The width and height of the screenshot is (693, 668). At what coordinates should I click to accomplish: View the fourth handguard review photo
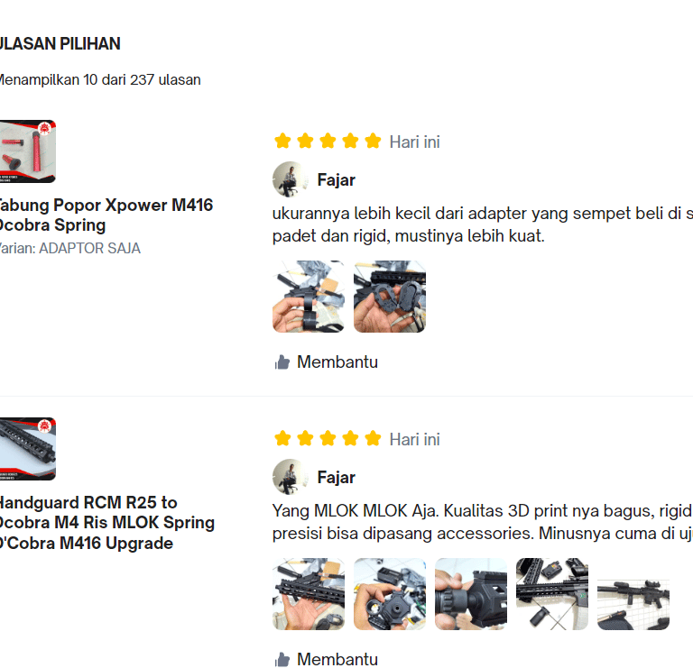pyautogui.click(x=552, y=594)
